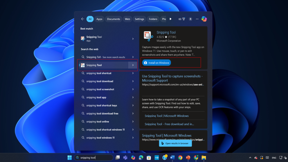Viewport: 288px width, 162px height.
Task: Open 'Use Snipping Tool to capture screenshots' link
Action: tap(172, 78)
